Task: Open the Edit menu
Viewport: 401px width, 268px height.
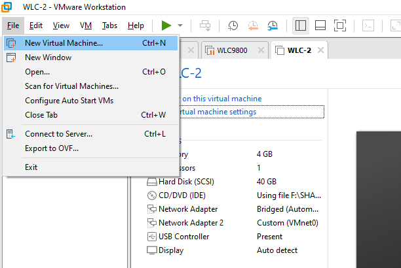Action: 36,25
